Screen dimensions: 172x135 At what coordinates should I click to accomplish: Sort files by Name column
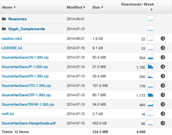coord(9,7)
